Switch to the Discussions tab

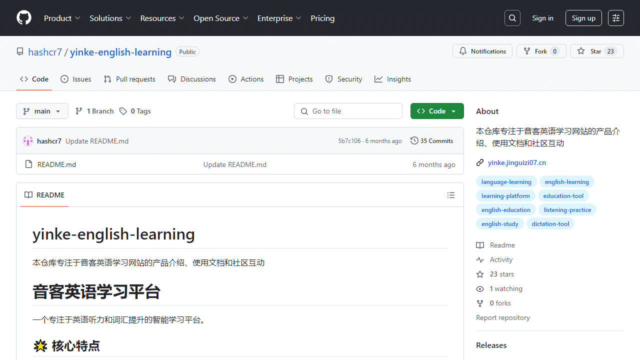click(192, 79)
